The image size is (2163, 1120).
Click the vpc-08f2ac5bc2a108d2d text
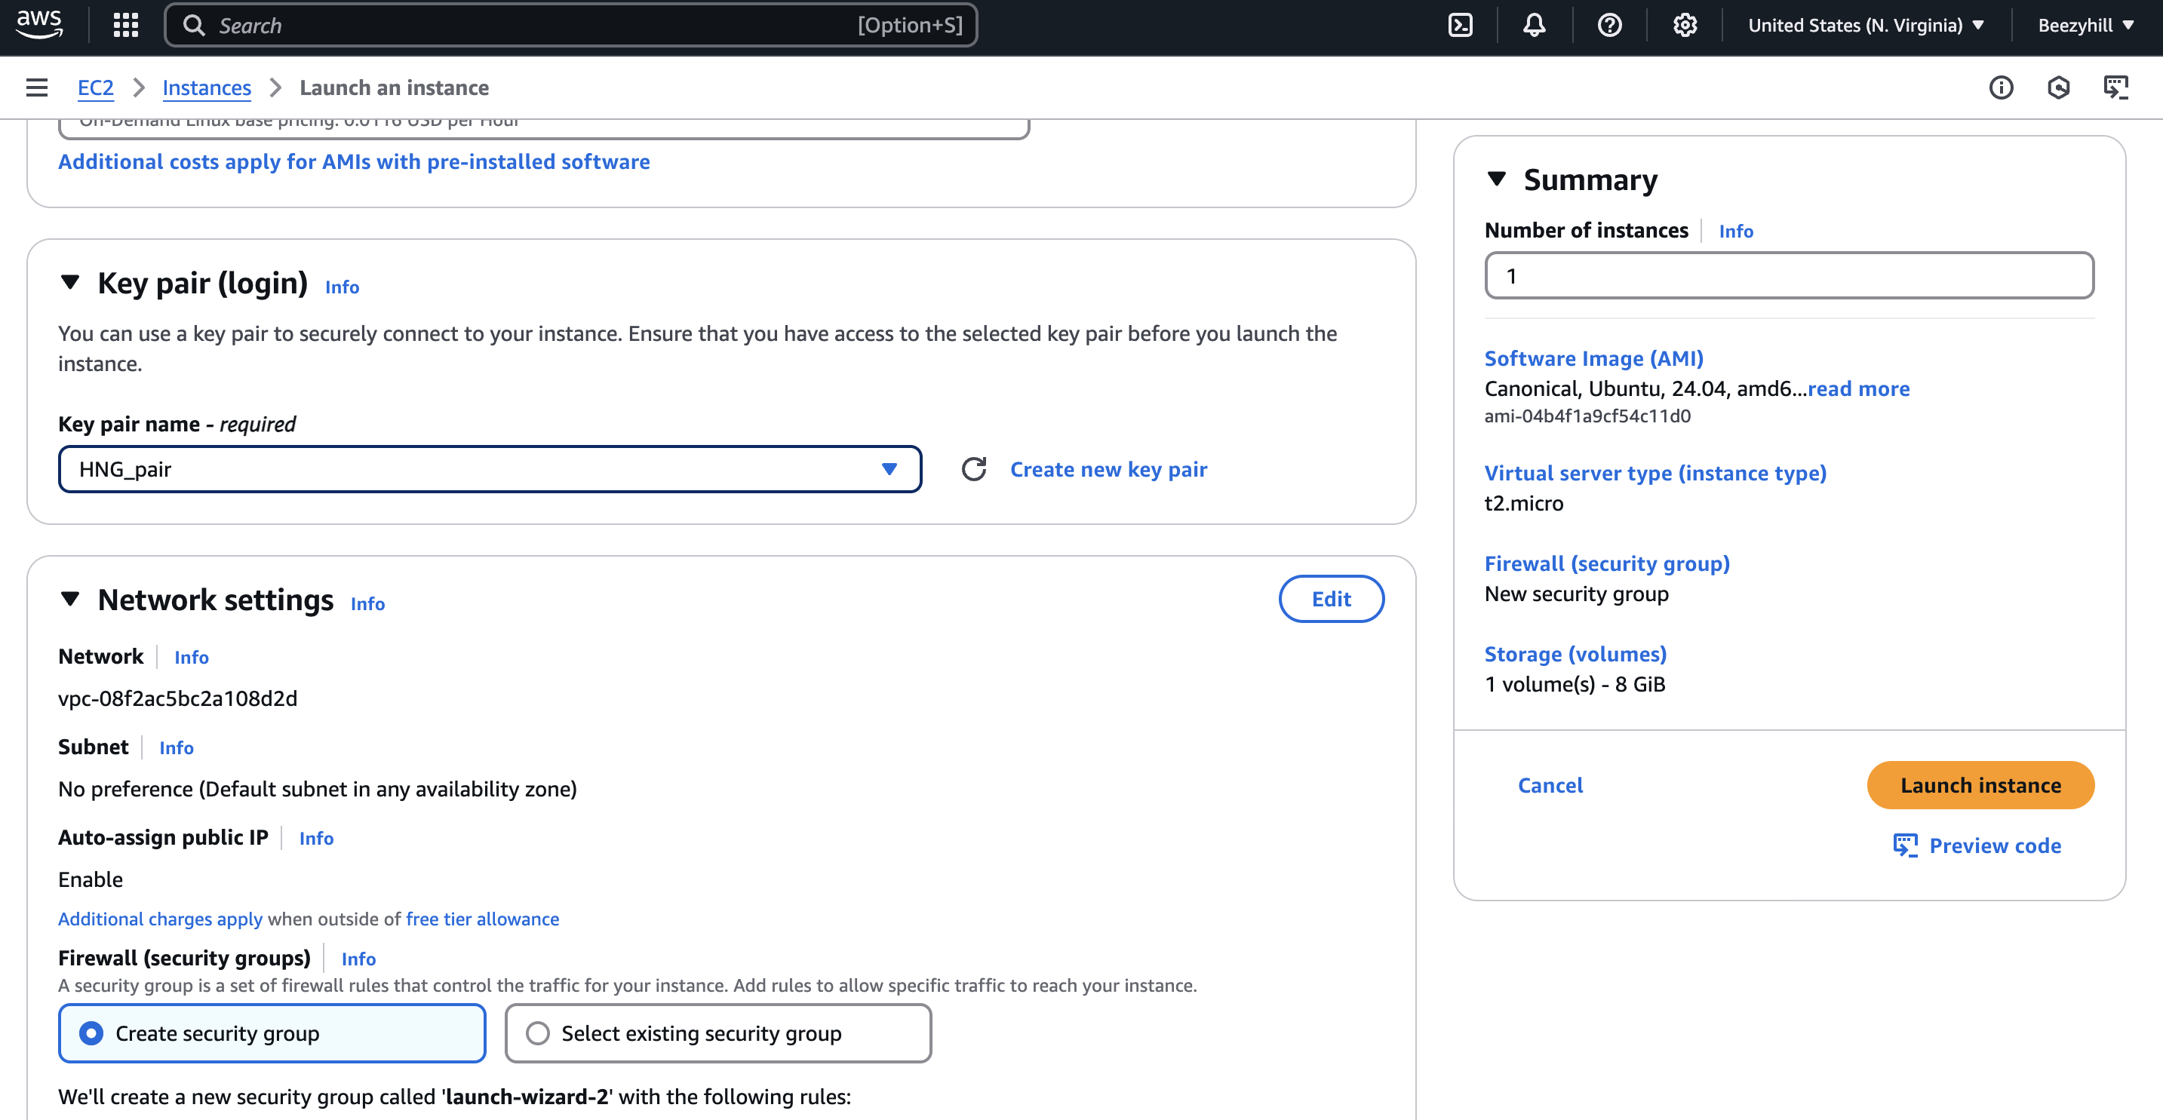tap(178, 698)
